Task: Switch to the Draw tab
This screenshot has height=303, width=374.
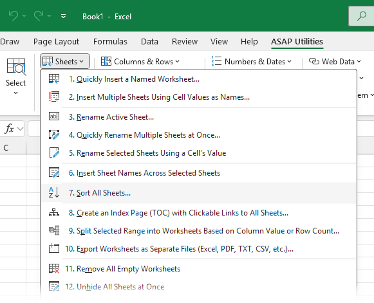Action: [10, 41]
